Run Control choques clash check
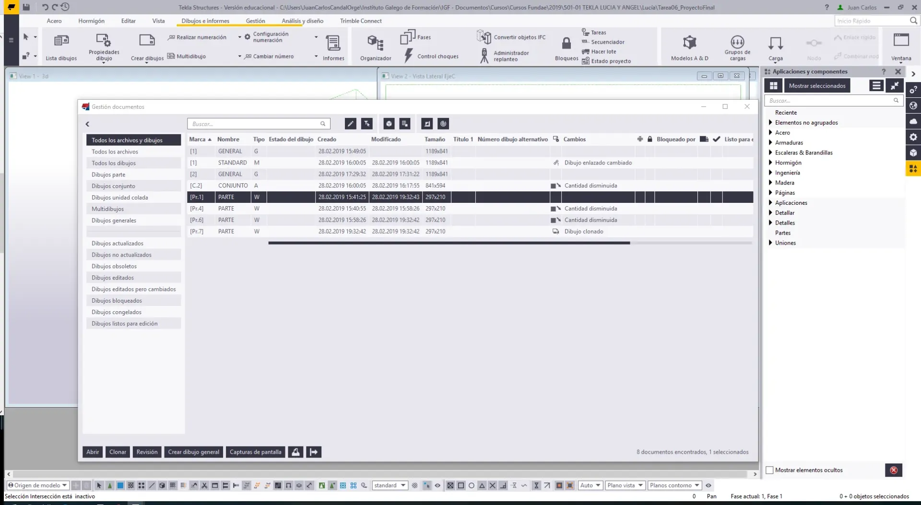Screen dimensions: 921x505 (432, 56)
